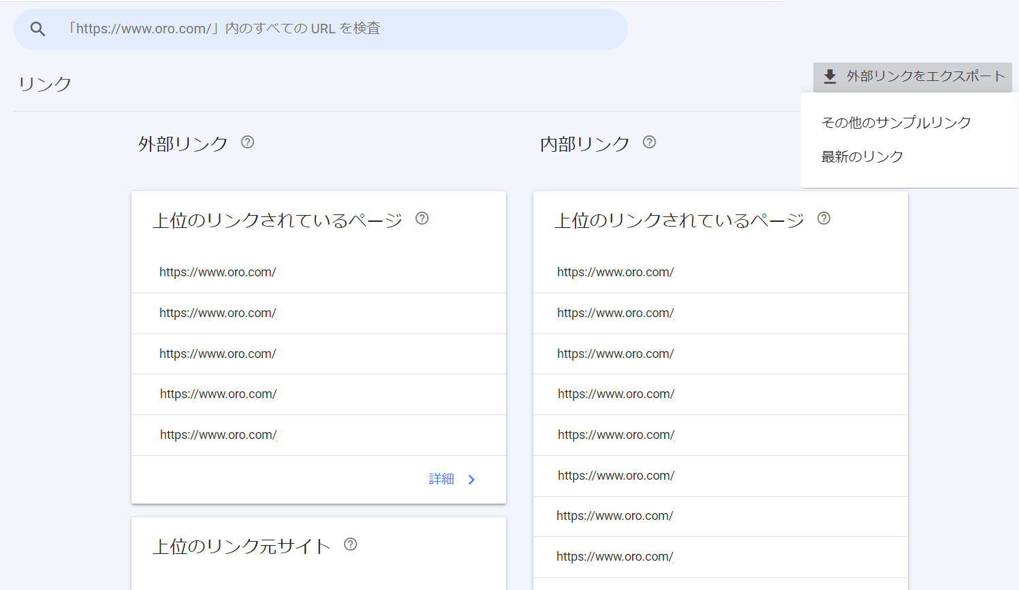
Task: Click the download icon on the export button
Action: (x=830, y=77)
